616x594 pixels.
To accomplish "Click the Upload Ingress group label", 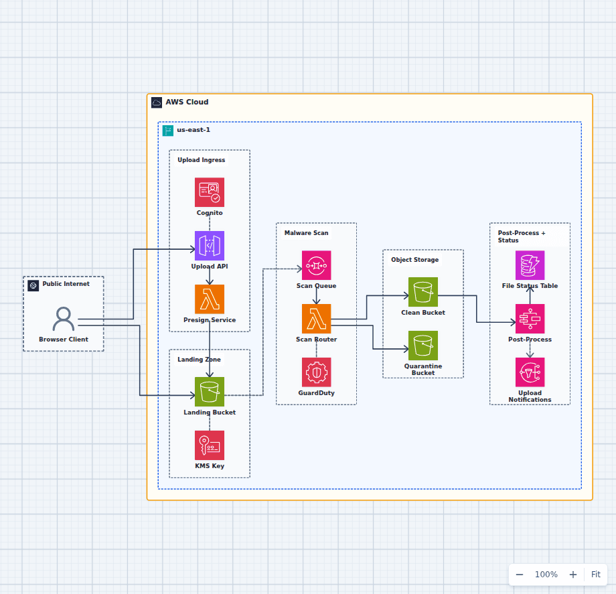I will click(201, 160).
